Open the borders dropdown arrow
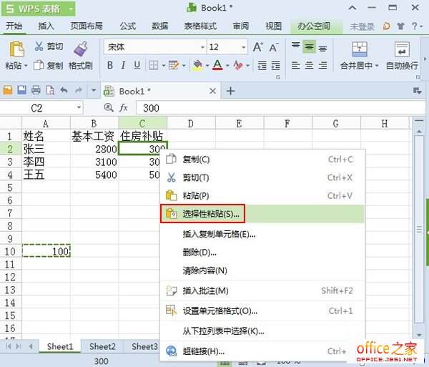429x367 pixels. [163, 65]
